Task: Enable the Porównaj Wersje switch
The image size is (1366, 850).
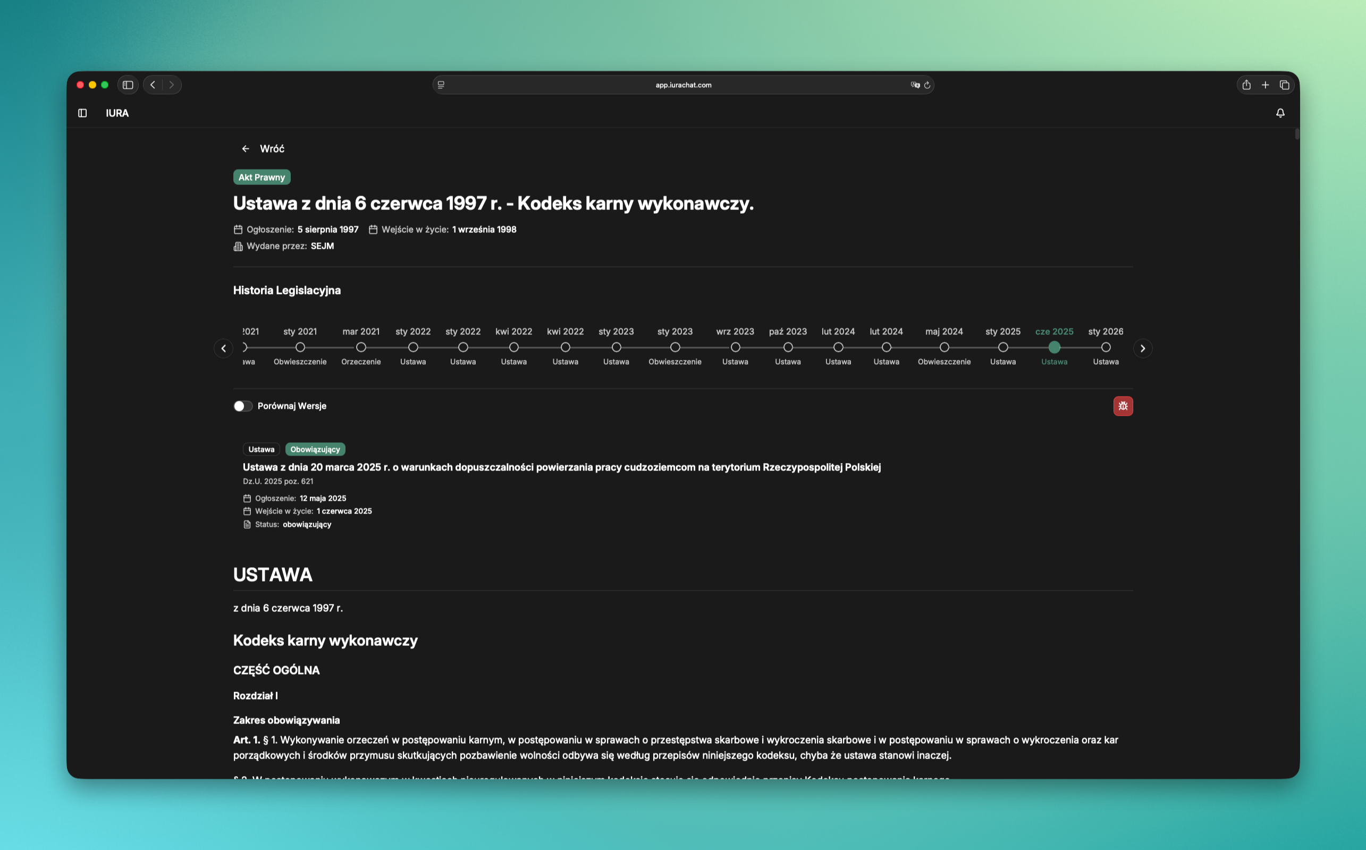Action: [x=243, y=406]
